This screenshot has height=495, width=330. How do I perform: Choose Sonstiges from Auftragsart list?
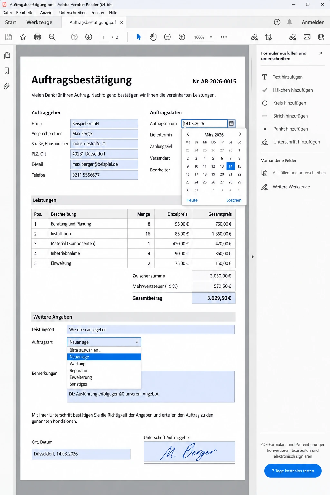tap(104, 384)
